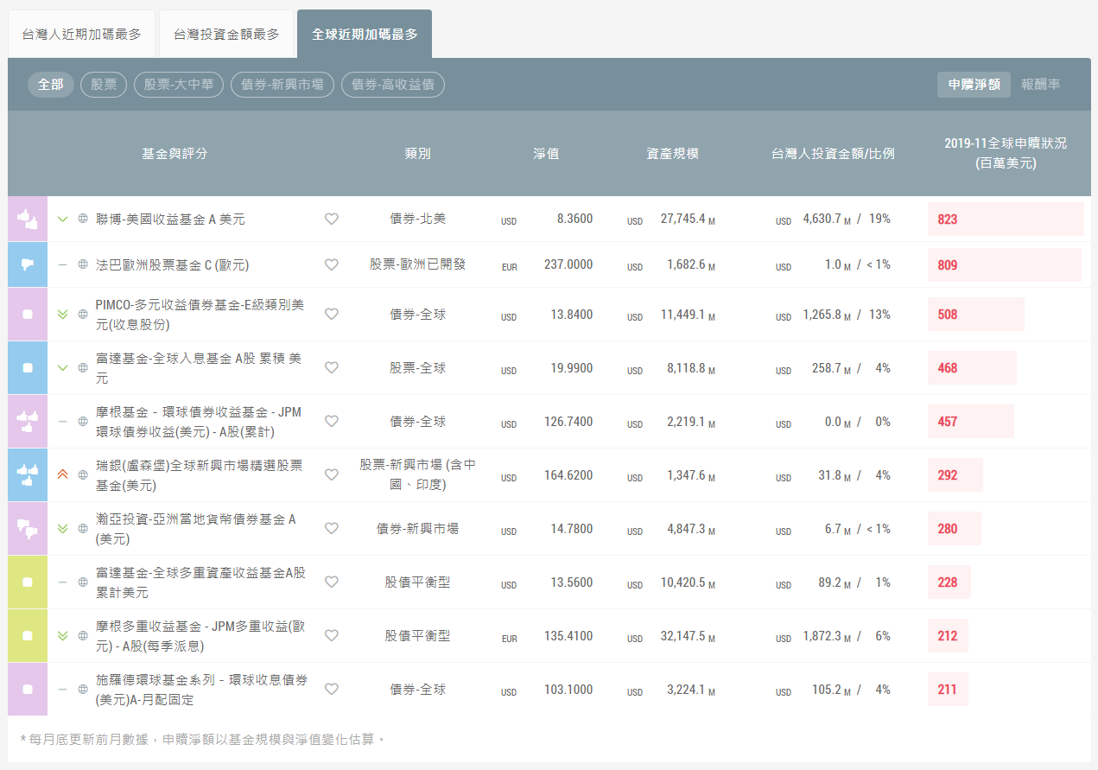Click the thumbs-up rating icon beside 聯博-美國收益基金
The image size is (1098, 770).
click(x=26, y=219)
